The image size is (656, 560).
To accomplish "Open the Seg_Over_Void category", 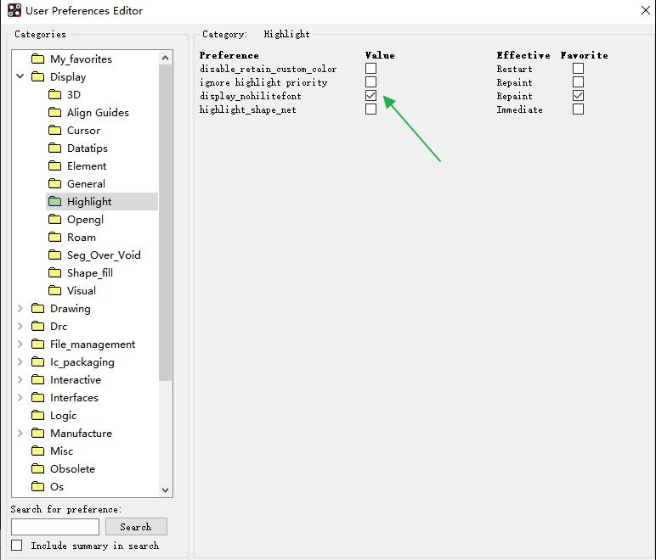I will [x=104, y=255].
